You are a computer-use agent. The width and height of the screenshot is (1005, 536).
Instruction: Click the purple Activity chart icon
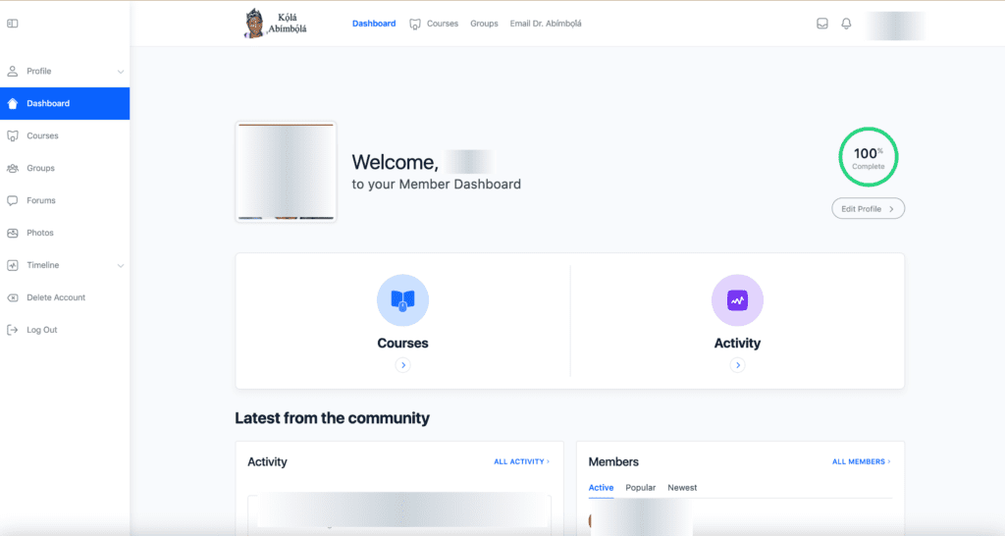point(737,299)
